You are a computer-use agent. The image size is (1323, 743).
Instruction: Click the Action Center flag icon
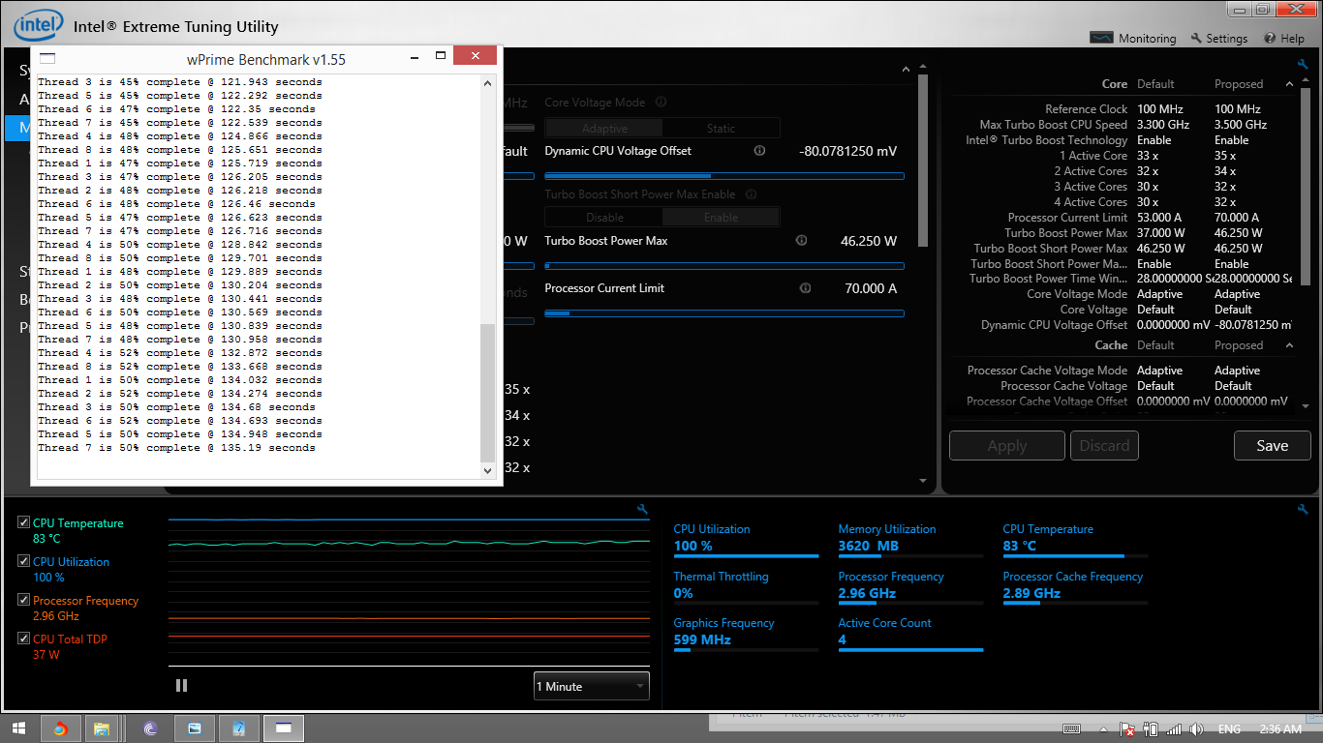[x=1127, y=729]
